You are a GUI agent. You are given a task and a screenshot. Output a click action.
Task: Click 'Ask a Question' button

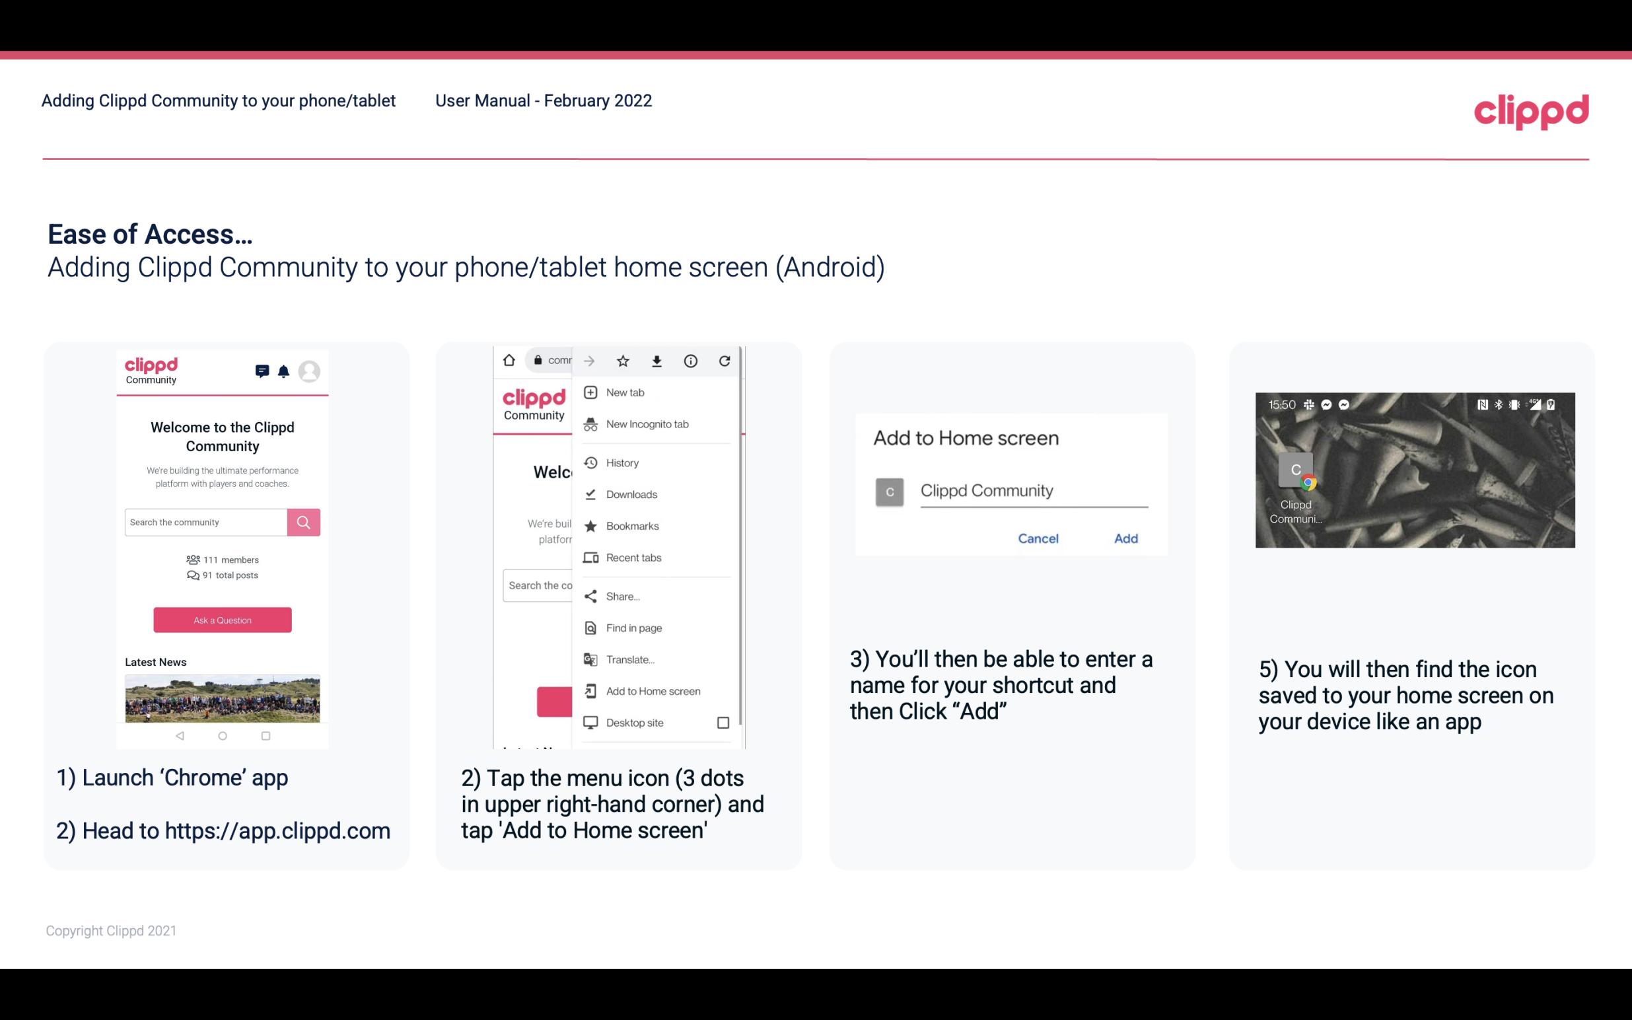click(222, 619)
